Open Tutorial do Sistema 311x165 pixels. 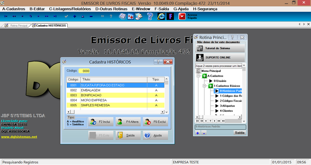click(x=220, y=48)
